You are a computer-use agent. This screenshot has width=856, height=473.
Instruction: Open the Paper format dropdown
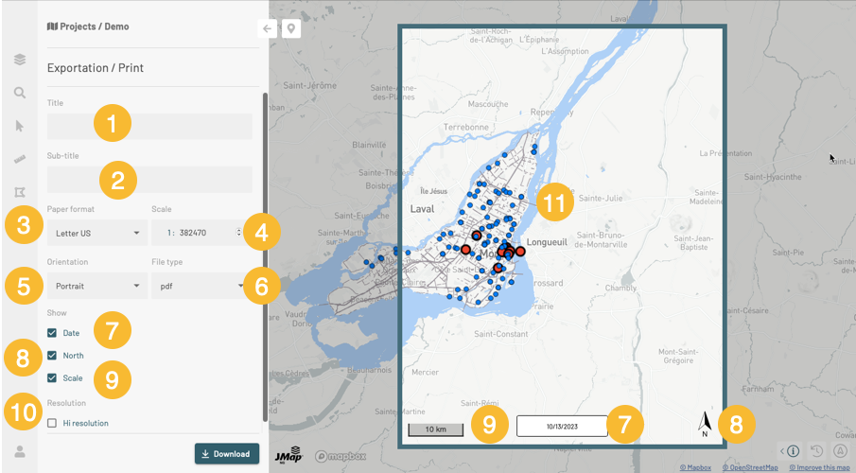[97, 232]
